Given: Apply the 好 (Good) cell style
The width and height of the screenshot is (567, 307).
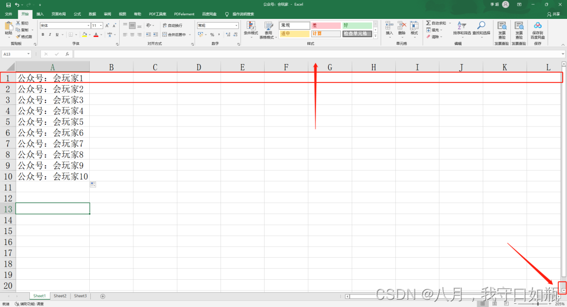Looking at the screenshot, I should (x=357, y=25).
